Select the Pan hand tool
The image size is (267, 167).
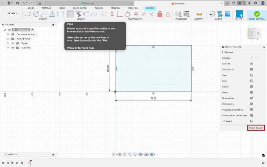[x=124, y=154]
